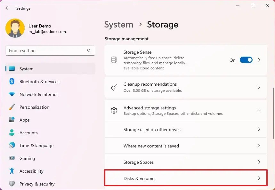The height and width of the screenshot is (190, 275).
Task: Open Storage used on other drives
Action: point(186,130)
